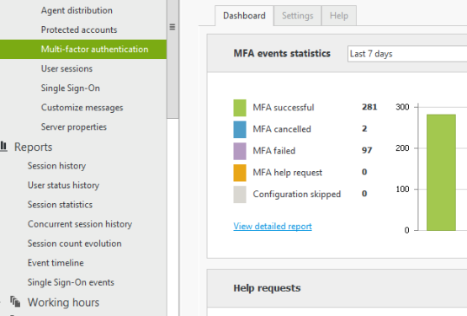The image size is (467, 316).
Task: Click the grey Configuration skipped swatch
Action: (x=240, y=195)
